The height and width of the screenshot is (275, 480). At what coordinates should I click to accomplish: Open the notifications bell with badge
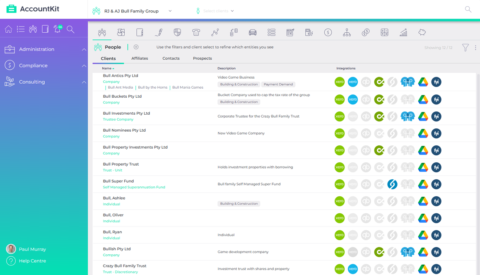pyautogui.click(x=58, y=29)
